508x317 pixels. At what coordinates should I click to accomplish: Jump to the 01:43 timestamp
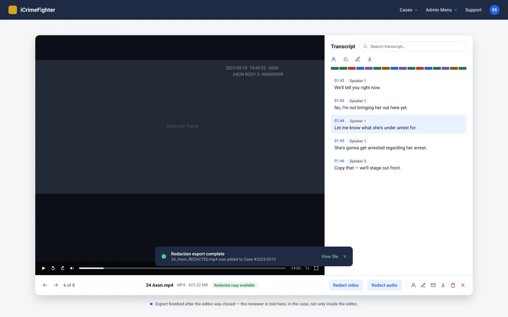click(339, 101)
